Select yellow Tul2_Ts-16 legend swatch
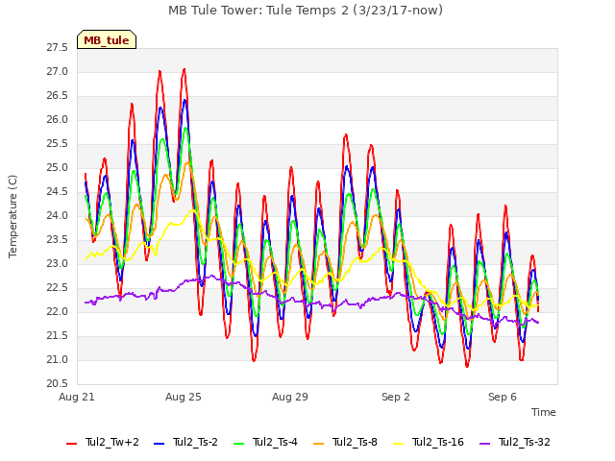The width and height of the screenshot is (615, 461). point(399,443)
